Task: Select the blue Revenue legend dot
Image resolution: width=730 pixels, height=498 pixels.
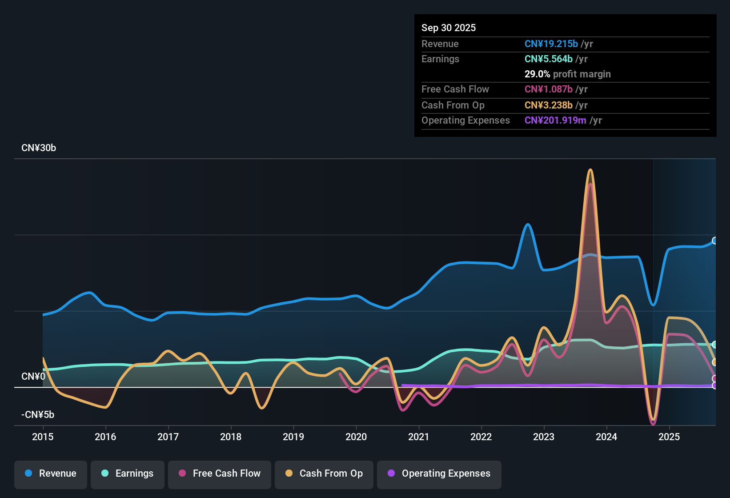Action: click(28, 474)
